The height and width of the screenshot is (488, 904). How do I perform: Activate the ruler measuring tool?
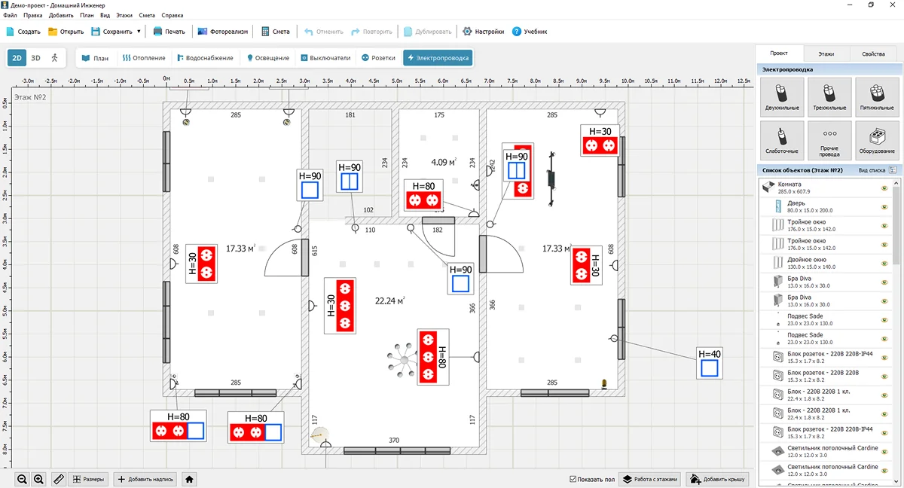point(59,479)
